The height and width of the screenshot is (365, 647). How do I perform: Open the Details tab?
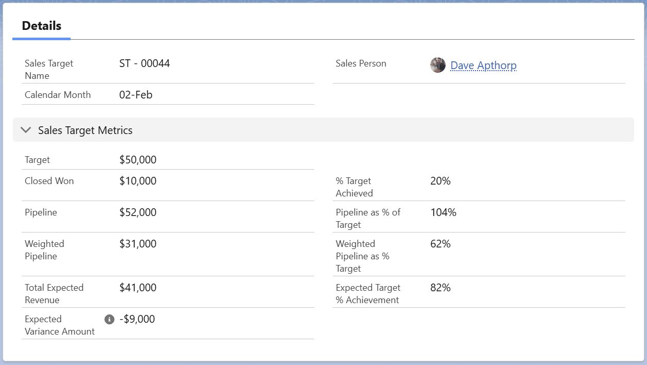42,26
